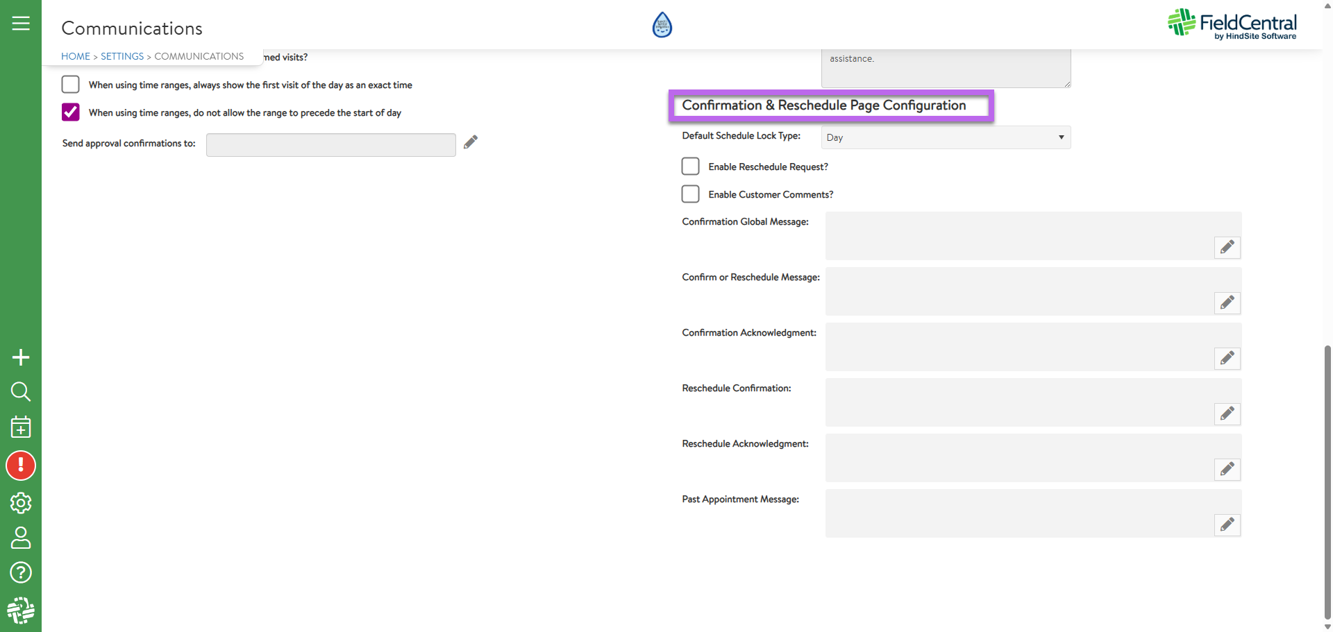Screen dimensions: 1333x632
Task: Open the settings gear in sidebar
Action: pos(21,503)
